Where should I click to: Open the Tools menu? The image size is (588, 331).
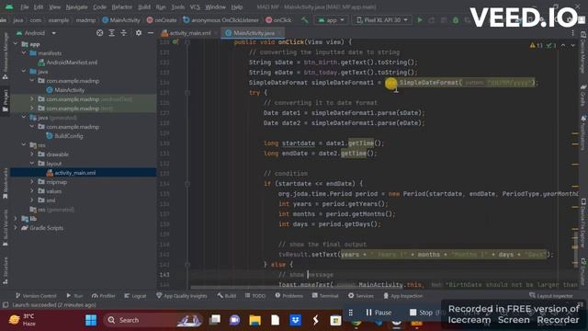tap(177, 6)
